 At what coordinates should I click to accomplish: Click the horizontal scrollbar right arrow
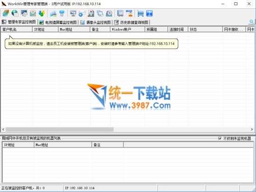coord(252,129)
